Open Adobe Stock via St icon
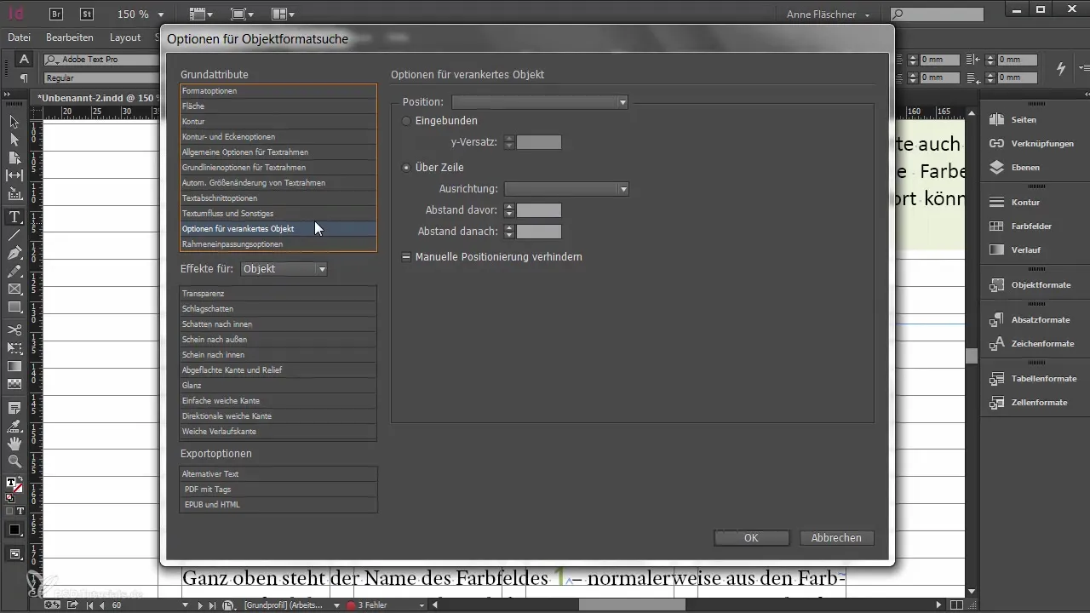Image resolution: width=1090 pixels, height=613 pixels. pos(87,14)
